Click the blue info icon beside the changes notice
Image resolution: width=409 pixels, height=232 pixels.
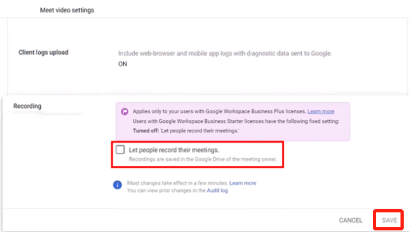(117, 185)
